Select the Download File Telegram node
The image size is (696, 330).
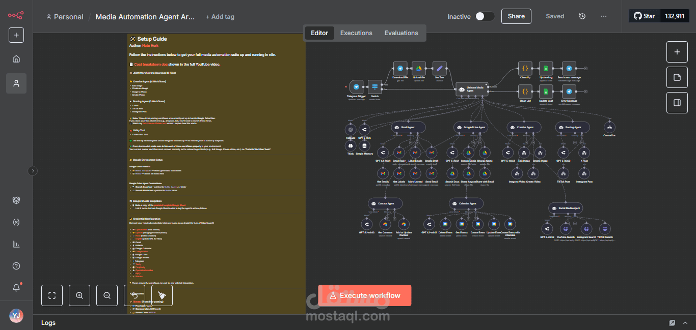point(400,69)
